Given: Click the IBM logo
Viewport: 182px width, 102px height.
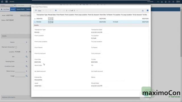Looking at the screenshot, I should point(178,2).
